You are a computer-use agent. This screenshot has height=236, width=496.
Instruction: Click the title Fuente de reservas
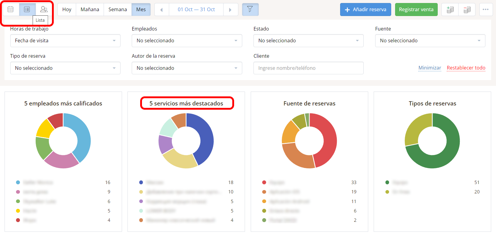309,103
